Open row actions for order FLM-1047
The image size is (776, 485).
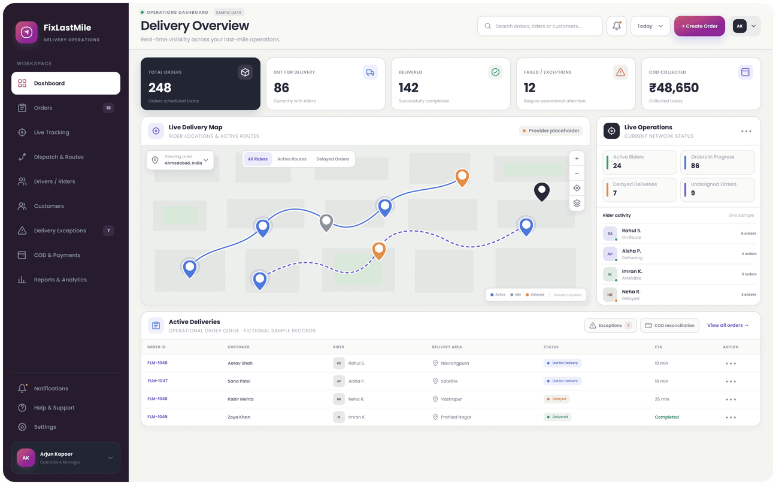click(730, 381)
